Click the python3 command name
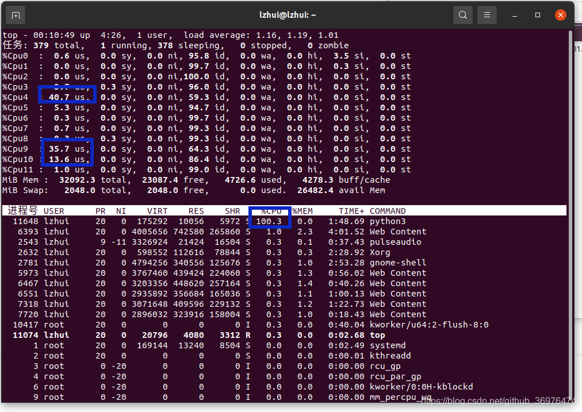Image resolution: width=582 pixels, height=412 pixels. click(388, 221)
